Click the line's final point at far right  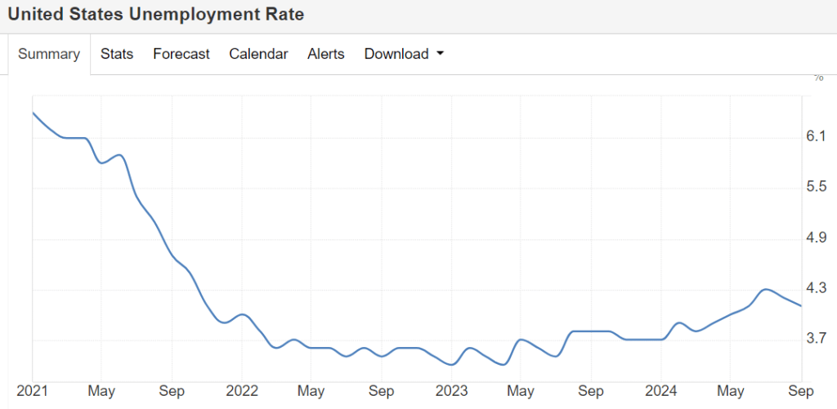[x=801, y=305]
